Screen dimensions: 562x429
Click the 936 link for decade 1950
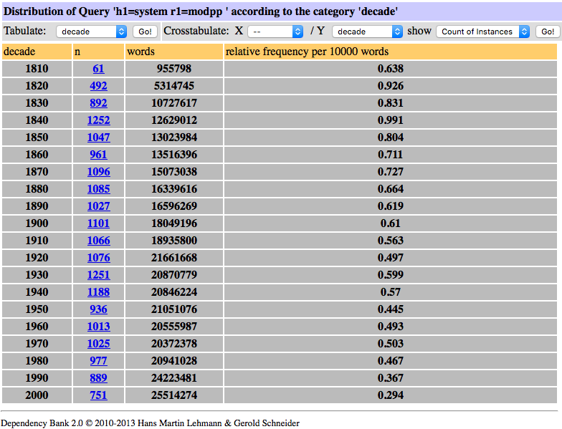pyautogui.click(x=98, y=309)
